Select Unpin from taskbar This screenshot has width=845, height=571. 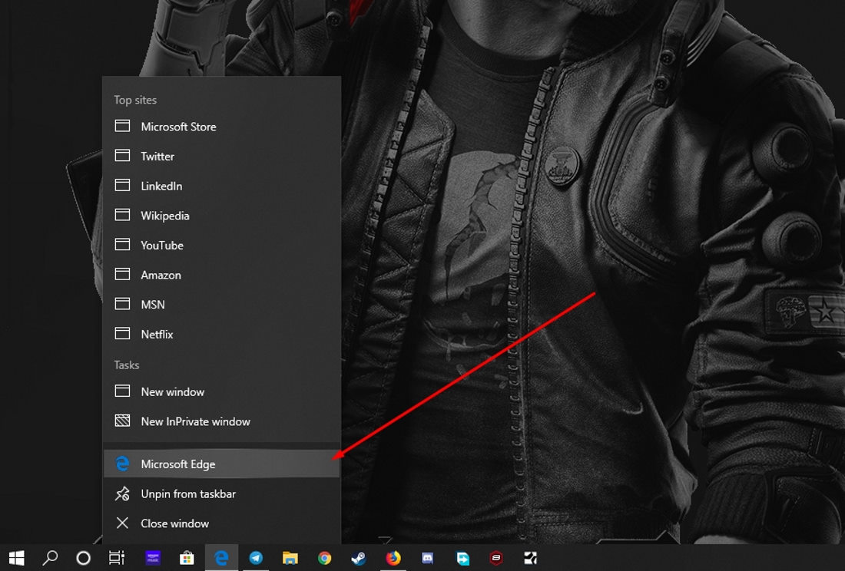tap(221, 493)
